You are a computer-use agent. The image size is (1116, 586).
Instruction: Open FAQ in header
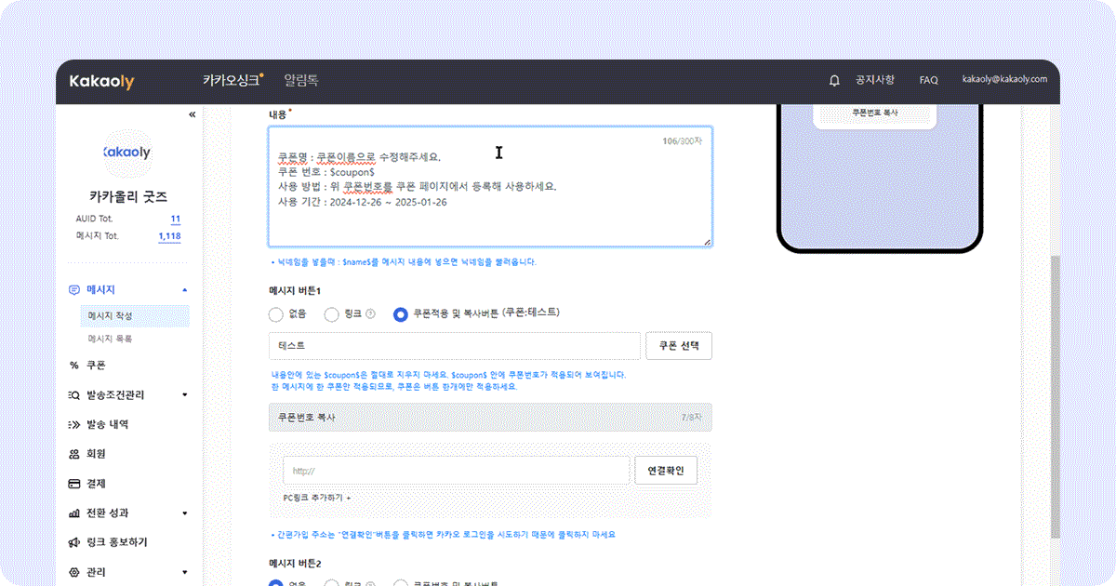[x=928, y=80]
